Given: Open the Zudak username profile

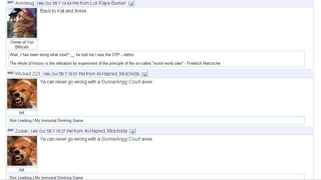Looking at the screenshot, I should pyautogui.click(x=22, y=131).
